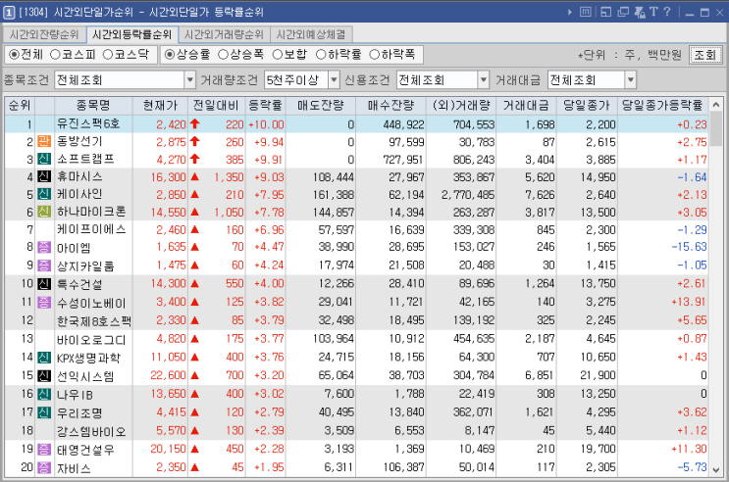Click the 조회 search button
The width and height of the screenshot is (729, 482).
click(x=705, y=55)
